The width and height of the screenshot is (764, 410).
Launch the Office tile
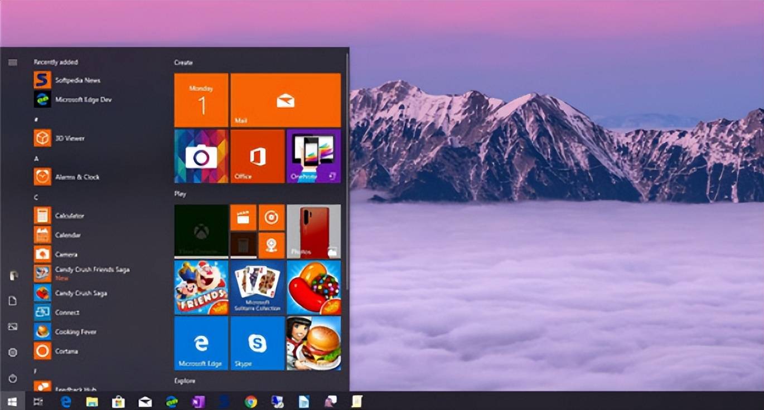pyautogui.click(x=258, y=157)
